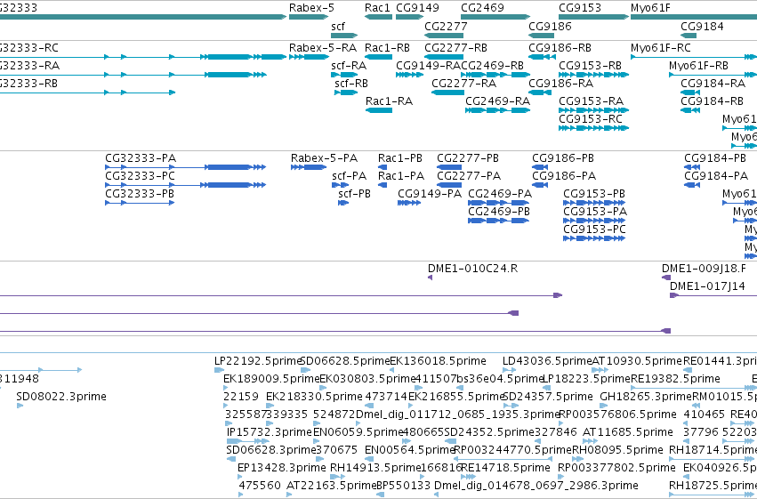Click EST EK136018.5prime
Image resolution: width=757 pixels, height=499 pixels.
(x=392, y=370)
